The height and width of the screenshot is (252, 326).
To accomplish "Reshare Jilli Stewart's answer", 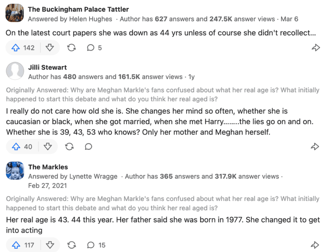I will tap(69, 147).
